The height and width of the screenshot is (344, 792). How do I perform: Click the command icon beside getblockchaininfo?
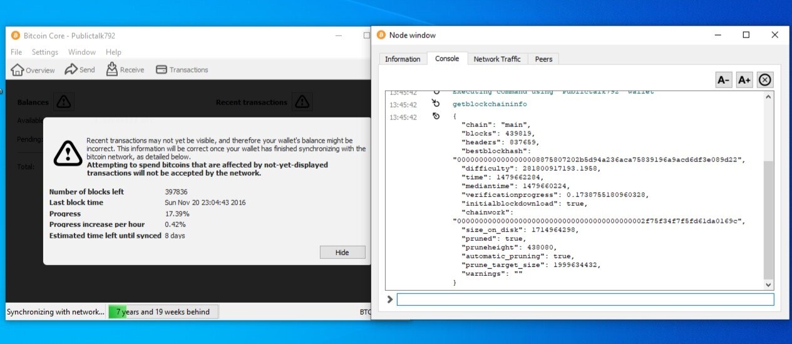click(436, 104)
